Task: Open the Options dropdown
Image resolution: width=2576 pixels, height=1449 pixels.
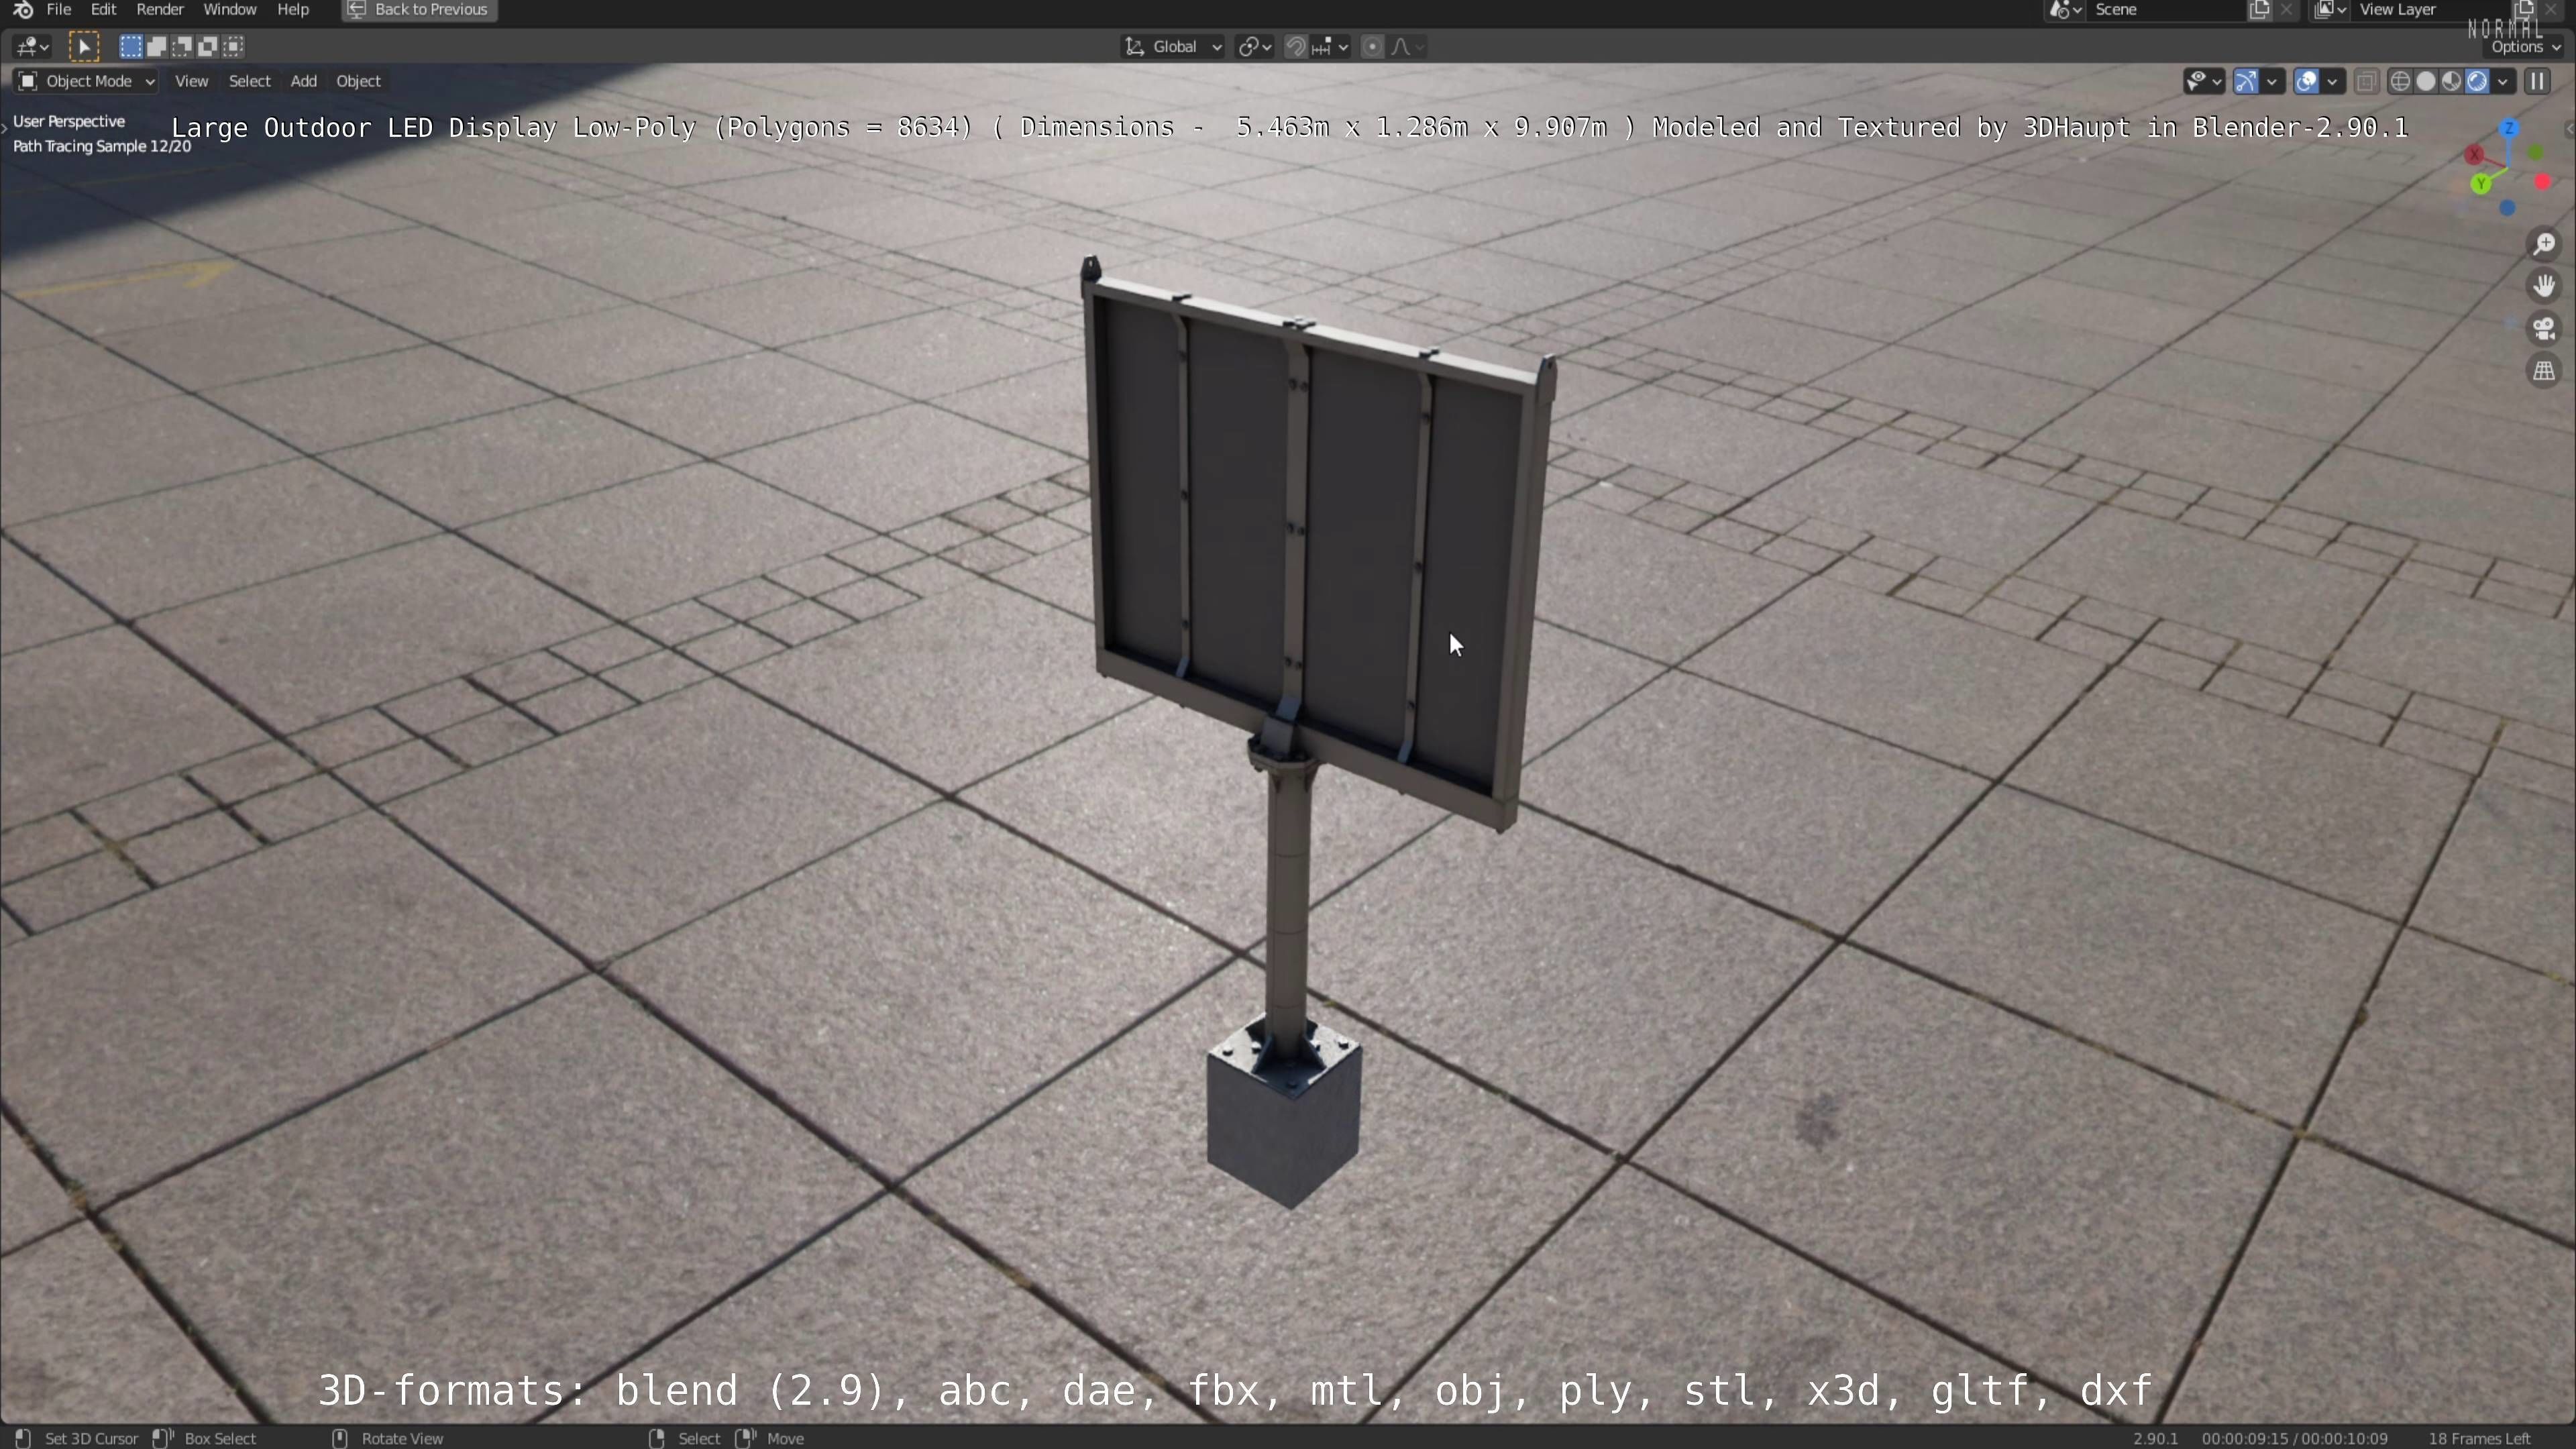Action: [2525, 47]
